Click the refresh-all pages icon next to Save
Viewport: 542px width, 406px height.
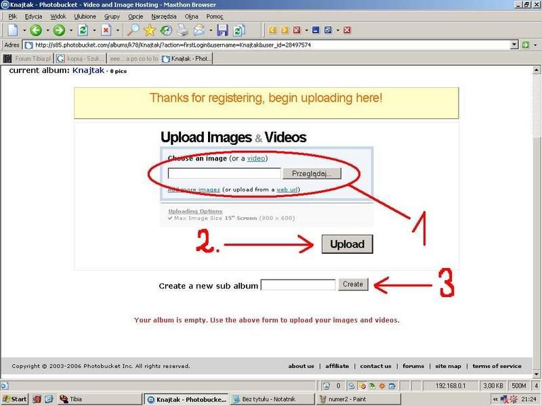coord(239,30)
